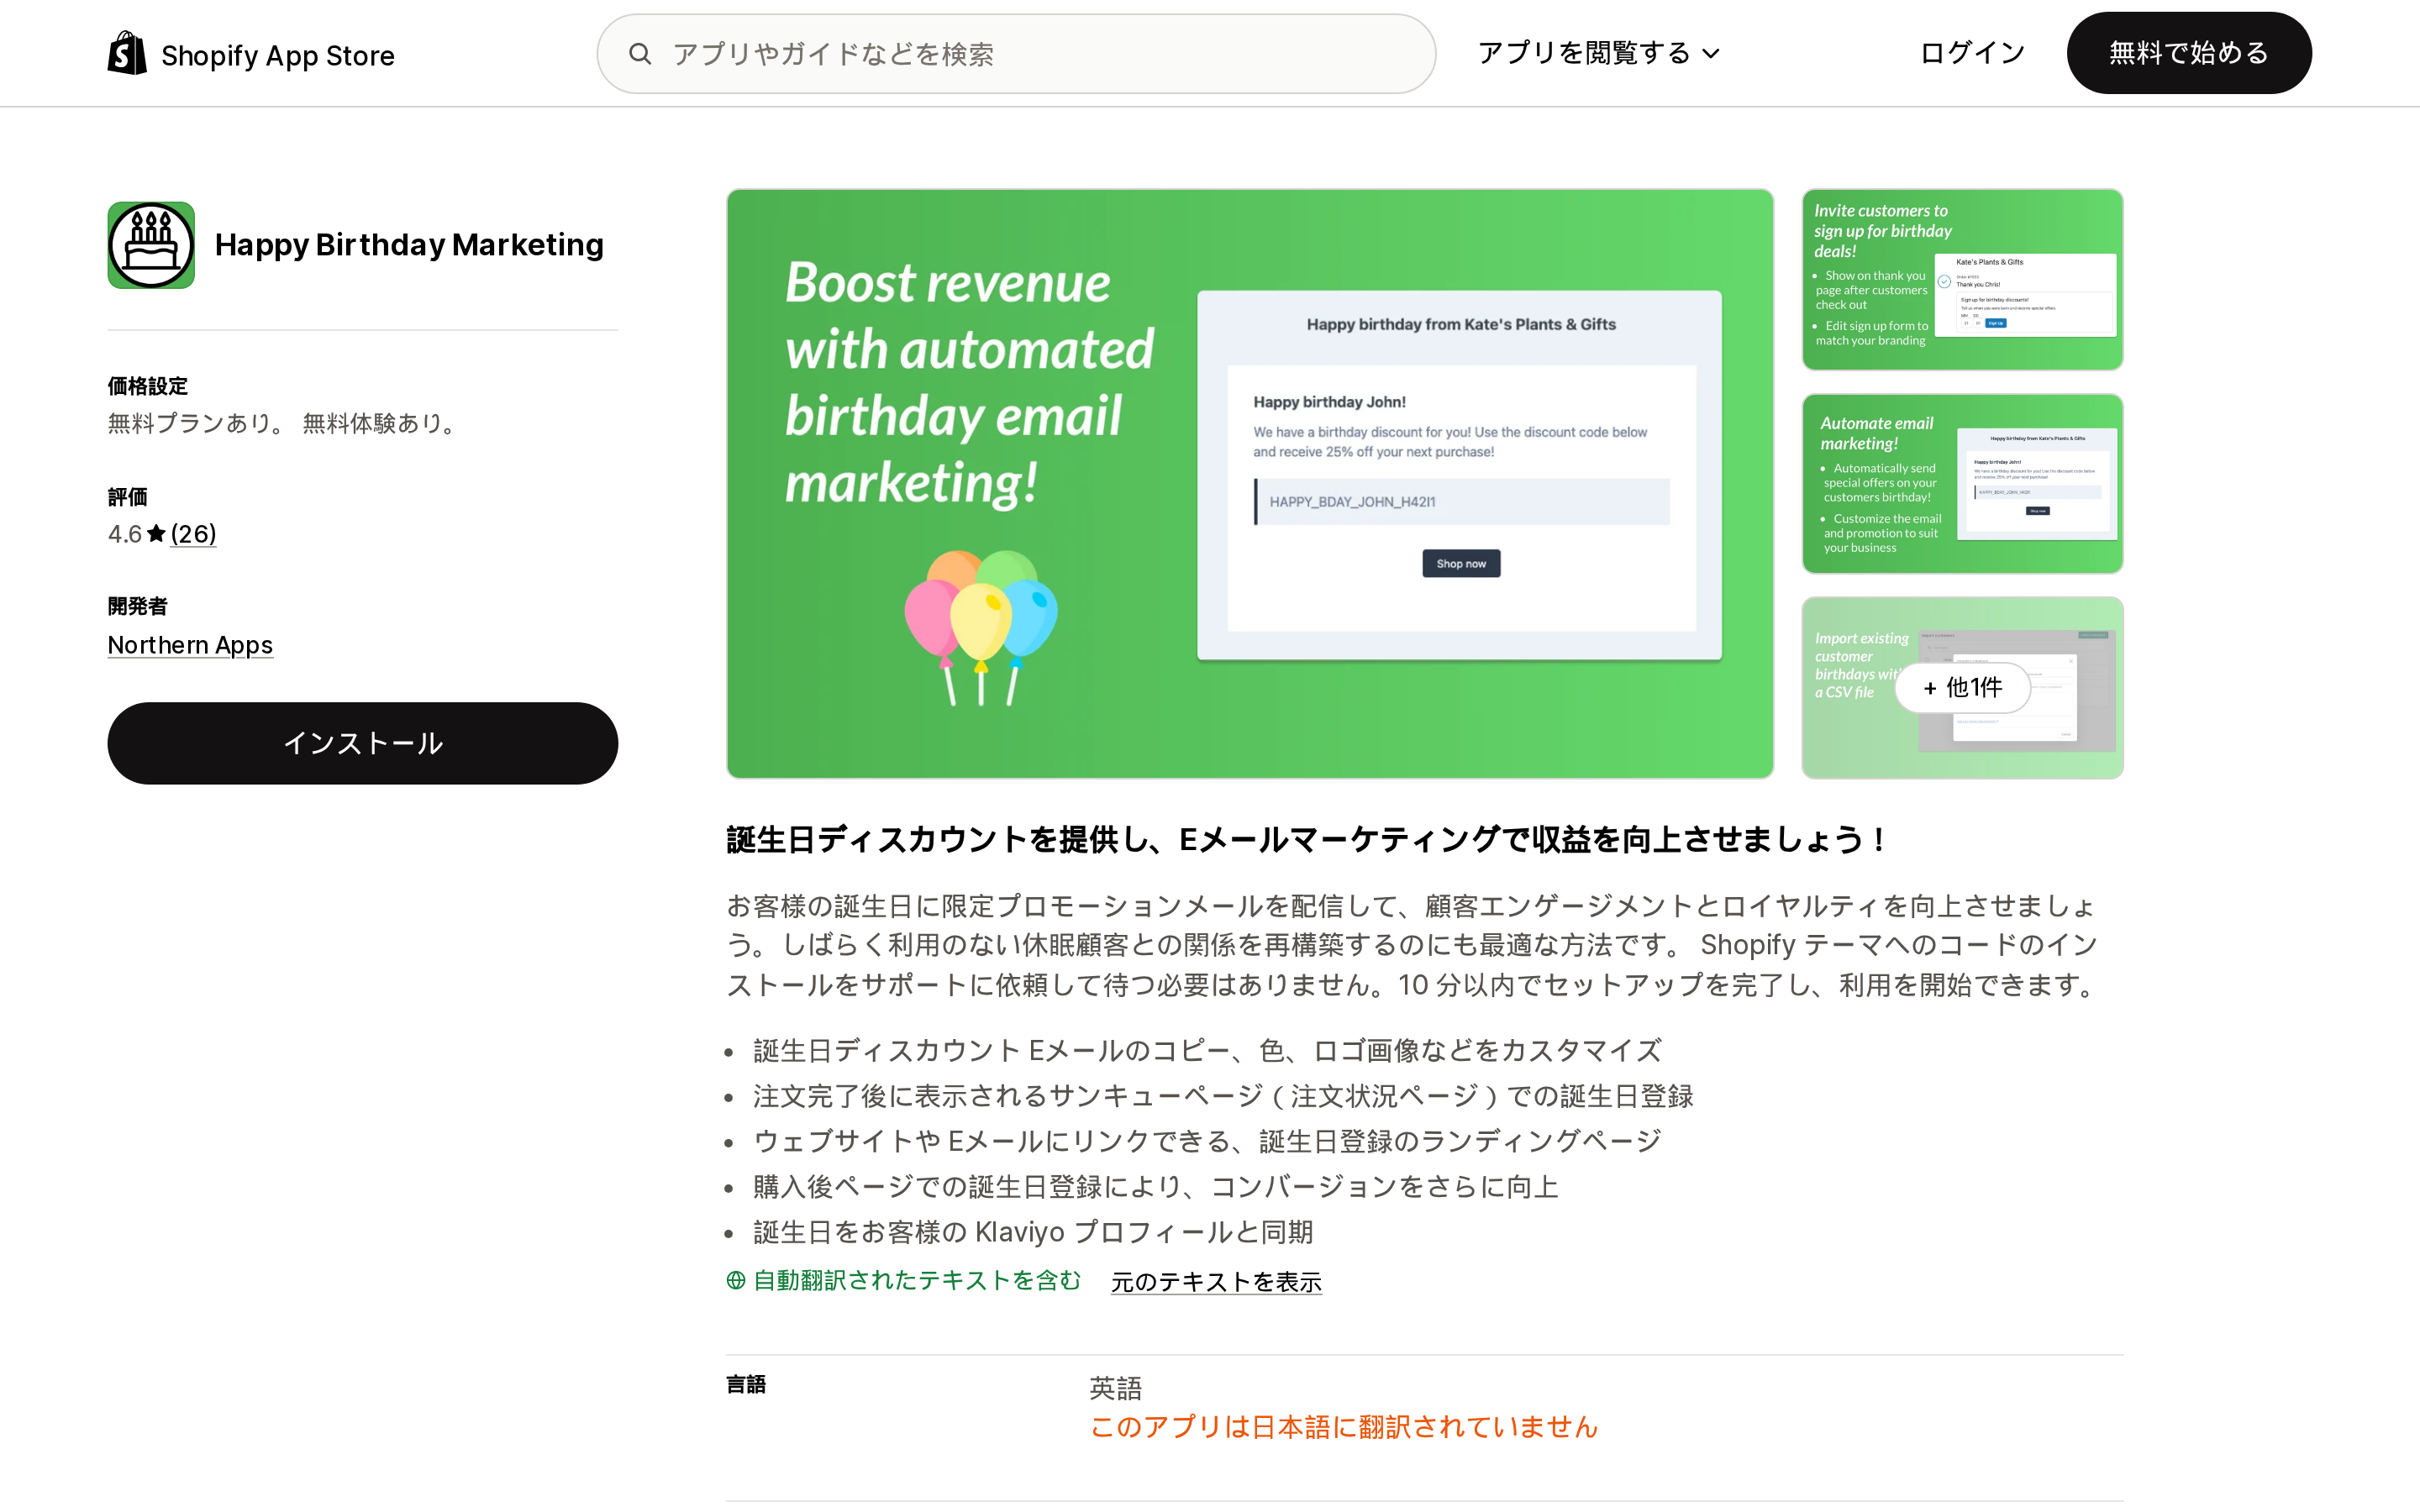Image resolution: width=2420 pixels, height=1512 pixels.
Task: Click the 元のテキストを表示 link
Action: point(1216,1282)
